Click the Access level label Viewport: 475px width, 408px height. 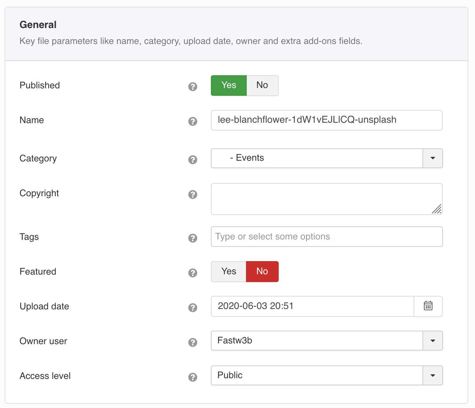click(45, 376)
